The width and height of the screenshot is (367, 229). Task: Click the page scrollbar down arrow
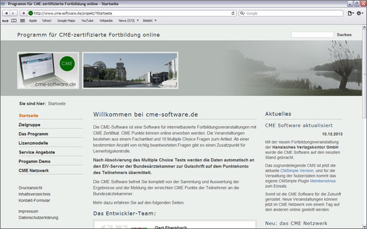point(364,226)
